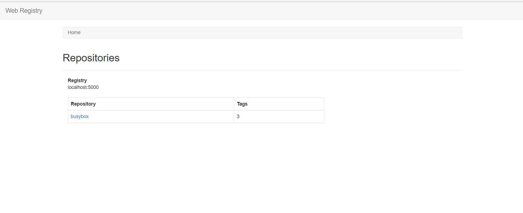Click the tag count 3 cell
This screenshot has height=213, width=523.
tap(238, 116)
